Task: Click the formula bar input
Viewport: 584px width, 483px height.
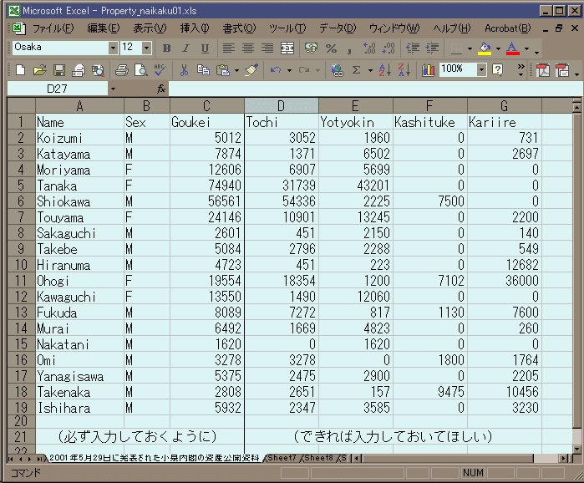Action: pyautogui.click(x=375, y=89)
